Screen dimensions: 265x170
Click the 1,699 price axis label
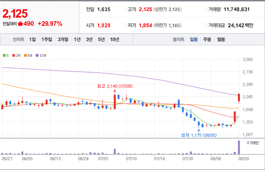tap(248, 110)
